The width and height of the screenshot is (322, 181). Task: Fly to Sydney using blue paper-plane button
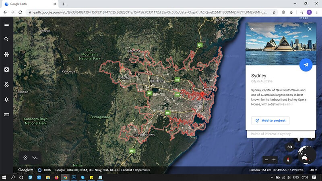point(306,65)
